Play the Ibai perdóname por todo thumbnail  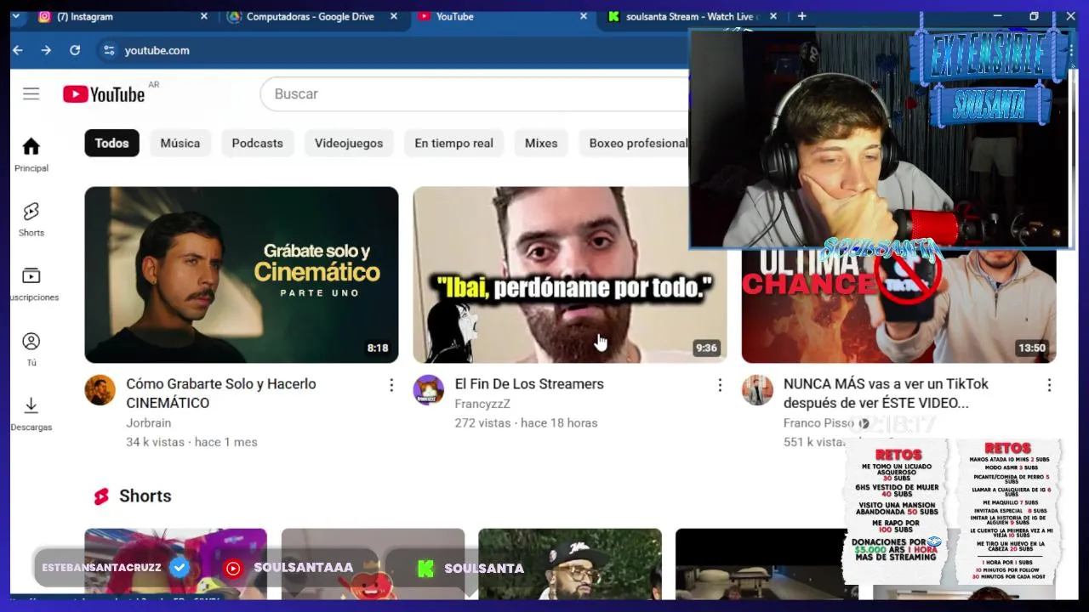570,275
